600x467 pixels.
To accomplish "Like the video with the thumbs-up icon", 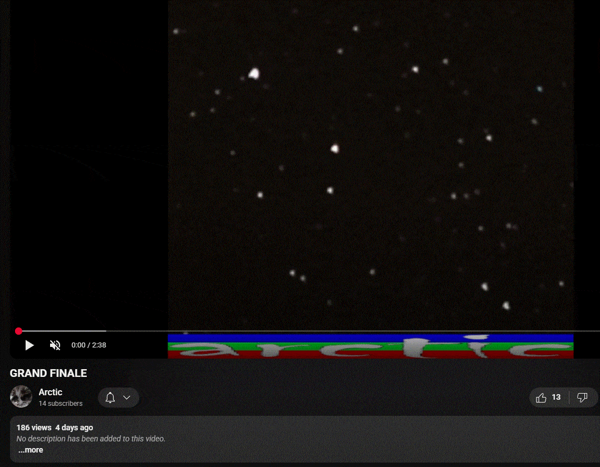I will [541, 398].
